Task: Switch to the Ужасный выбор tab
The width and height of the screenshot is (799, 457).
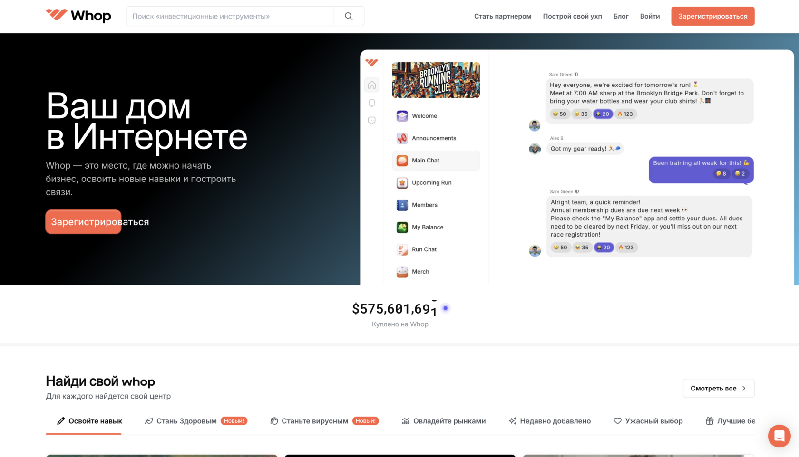Action: pyautogui.click(x=648, y=421)
